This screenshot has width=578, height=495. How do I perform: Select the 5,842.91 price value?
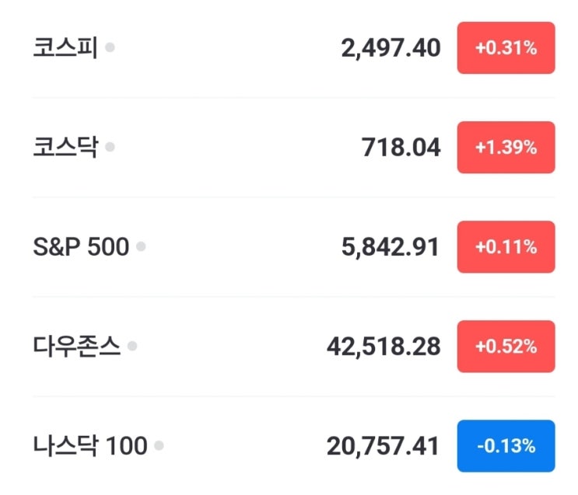click(391, 247)
